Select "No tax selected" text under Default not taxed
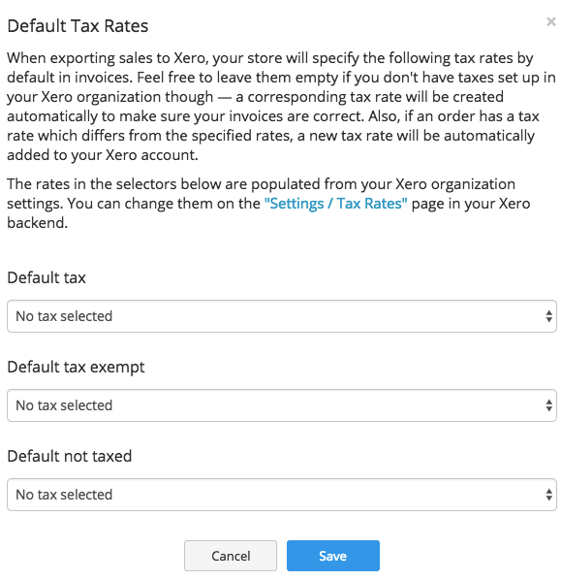Screen dimensions: 561x580 click(64, 495)
